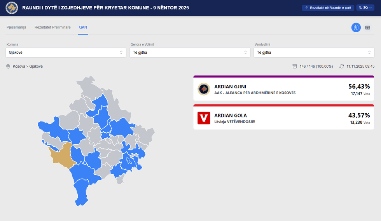Click Ardian Gjini's purple color bar
Screen dimensions: 381x221
(284, 77)
